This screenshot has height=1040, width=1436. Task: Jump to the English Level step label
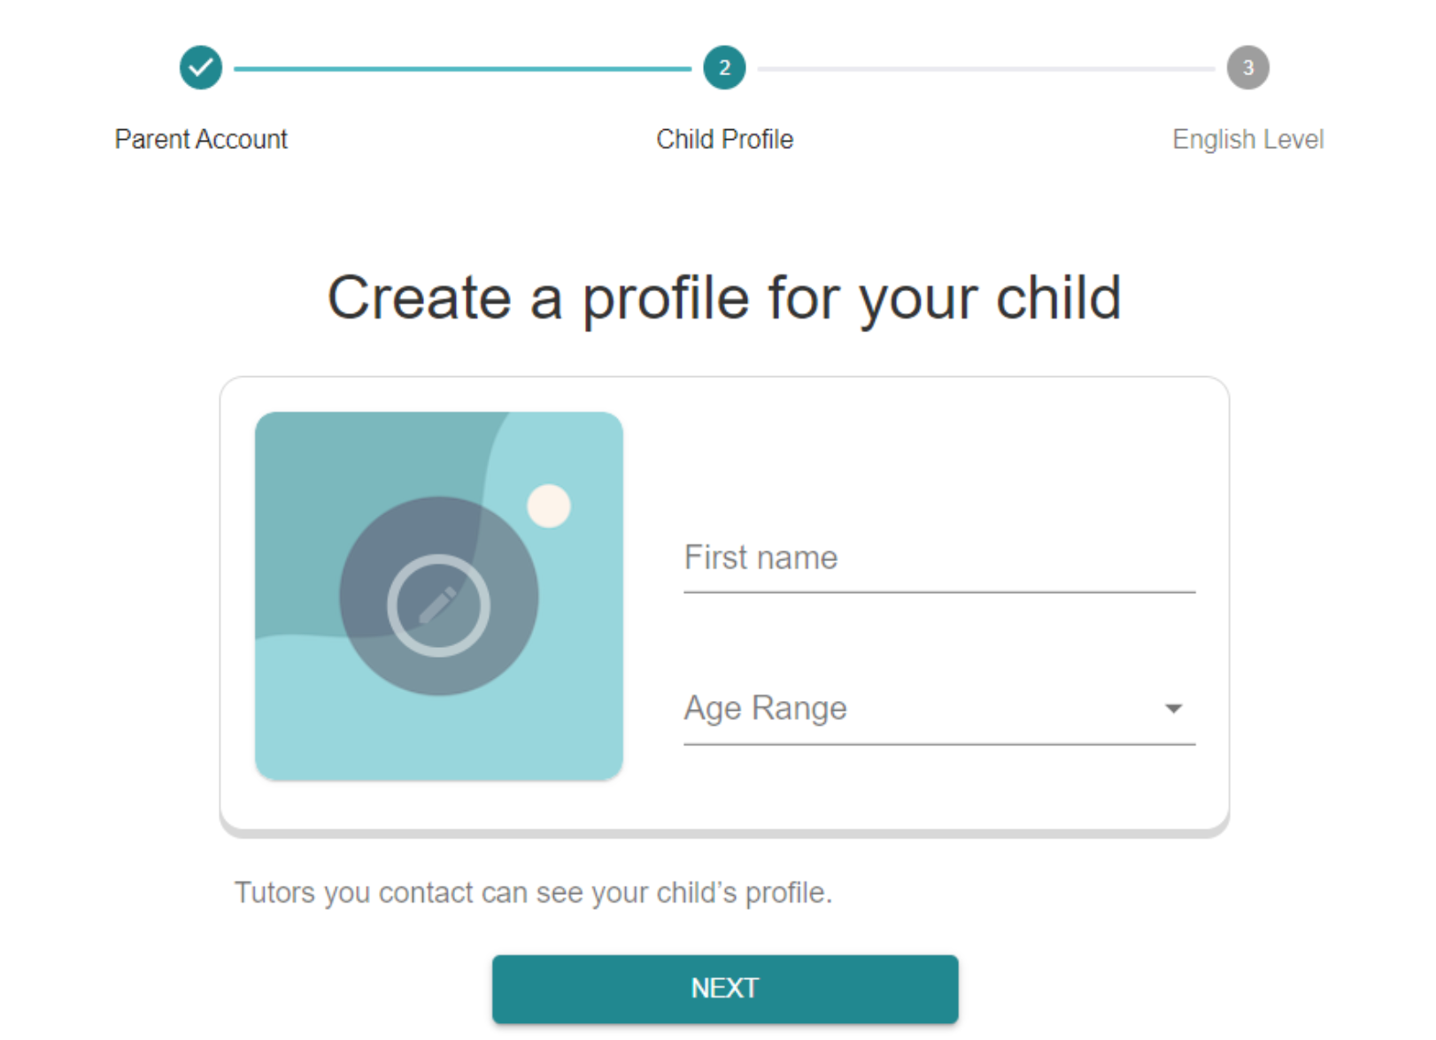1247,139
